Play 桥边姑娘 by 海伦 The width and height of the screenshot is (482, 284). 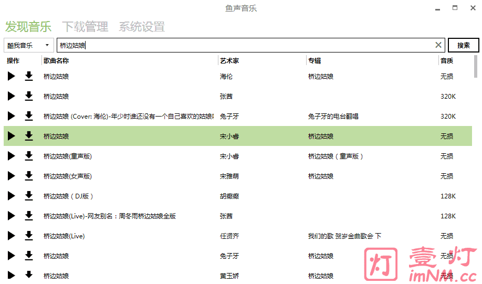(11, 77)
